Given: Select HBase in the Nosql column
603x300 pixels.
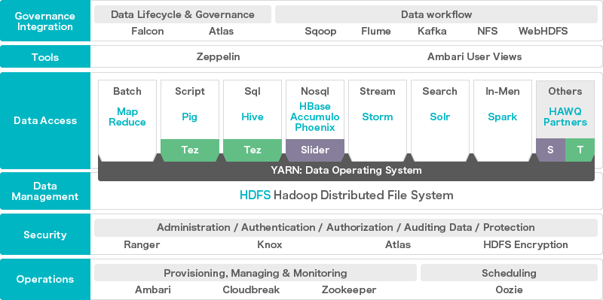Looking at the screenshot, I should click(x=315, y=106).
